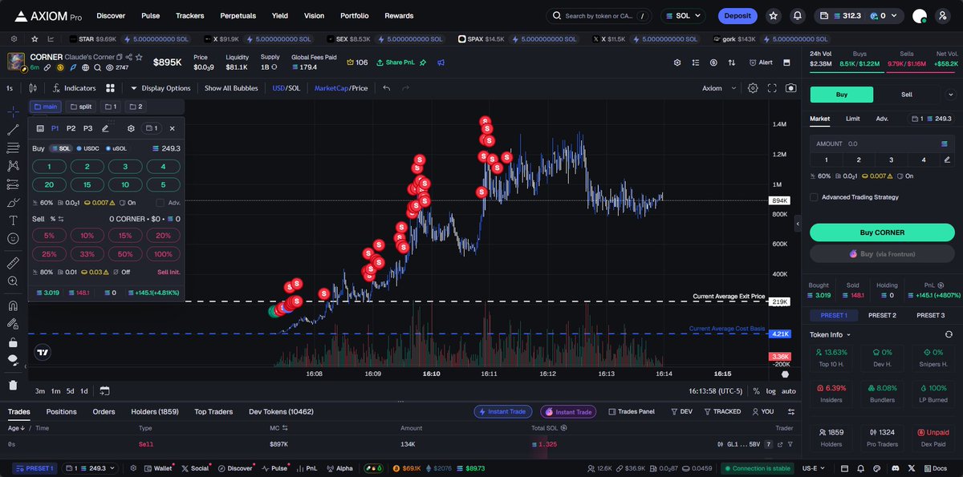The width and height of the screenshot is (963, 477).
Task: Activate the chart zoom-in tool
Action: coord(13,281)
